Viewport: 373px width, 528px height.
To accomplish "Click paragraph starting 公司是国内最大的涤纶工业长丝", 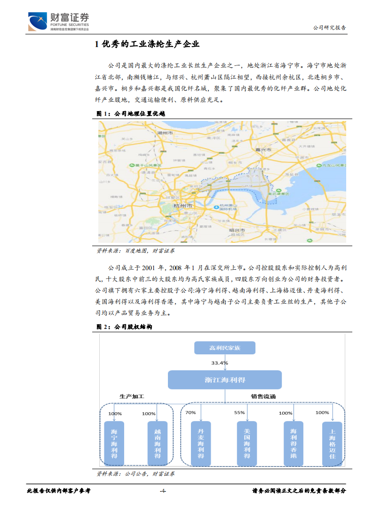I will pyautogui.click(x=221, y=82).
